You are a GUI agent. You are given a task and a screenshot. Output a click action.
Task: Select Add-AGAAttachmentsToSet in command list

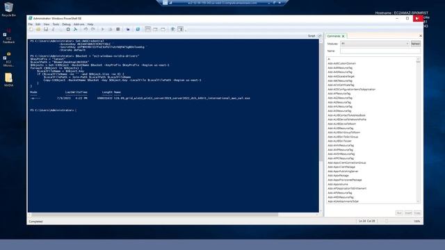(x=343, y=201)
